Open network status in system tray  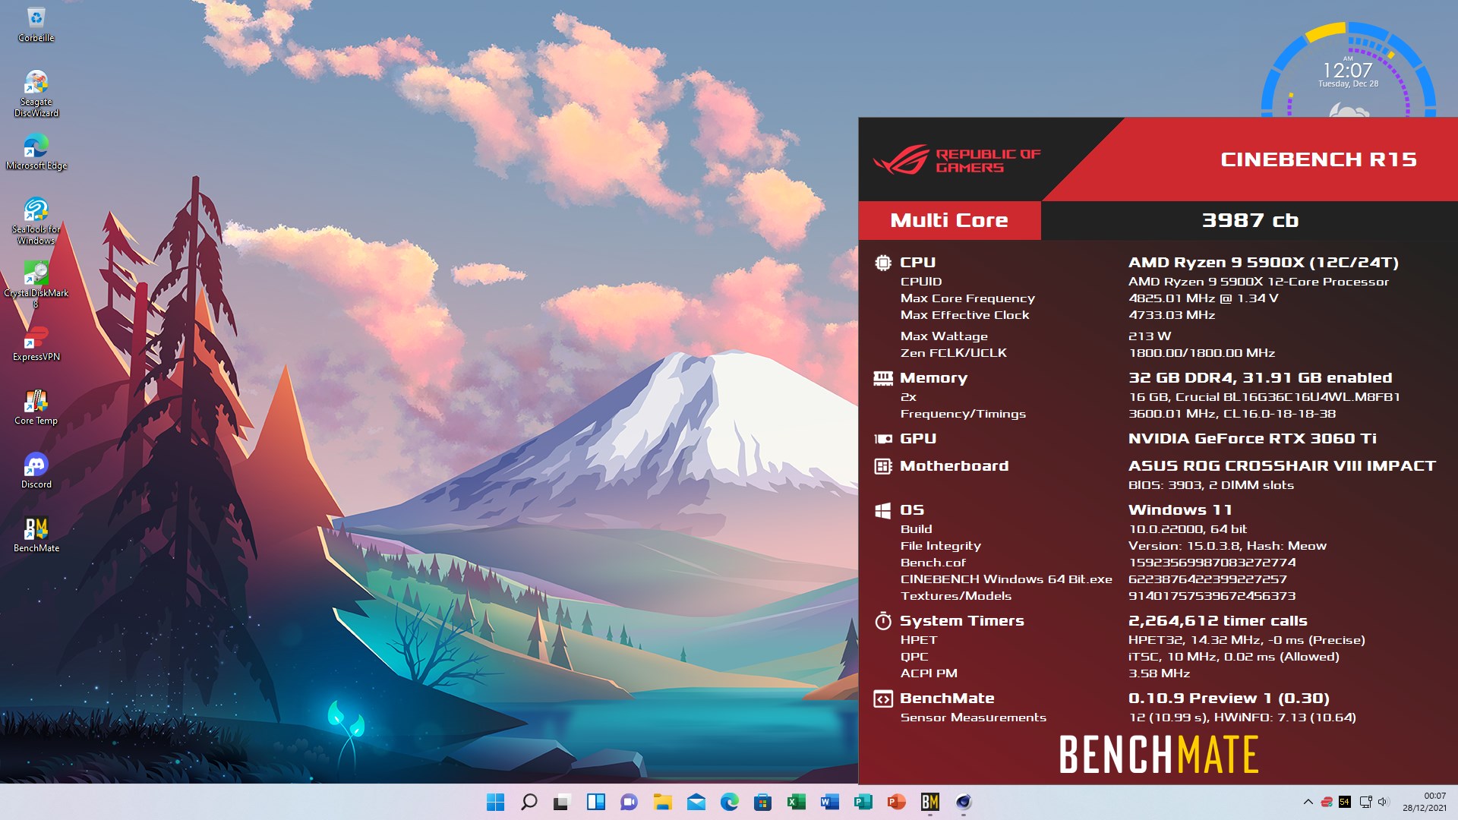(x=1365, y=802)
